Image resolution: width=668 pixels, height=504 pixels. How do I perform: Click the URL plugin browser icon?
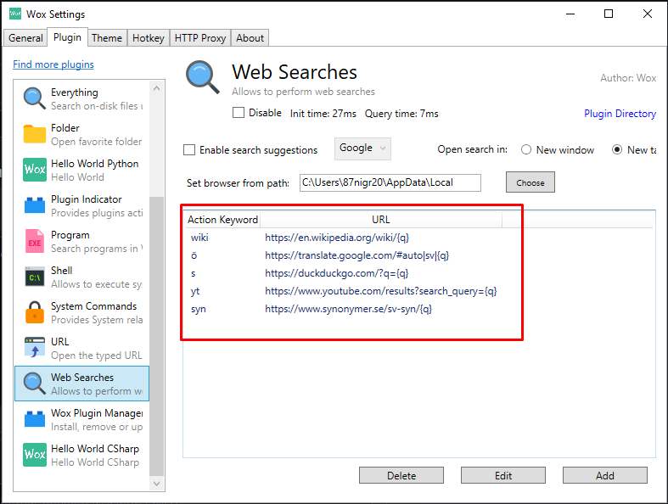tap(35, 348)
